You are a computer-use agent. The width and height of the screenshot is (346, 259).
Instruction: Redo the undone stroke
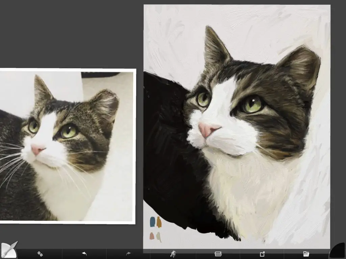(x=128, y=254)
